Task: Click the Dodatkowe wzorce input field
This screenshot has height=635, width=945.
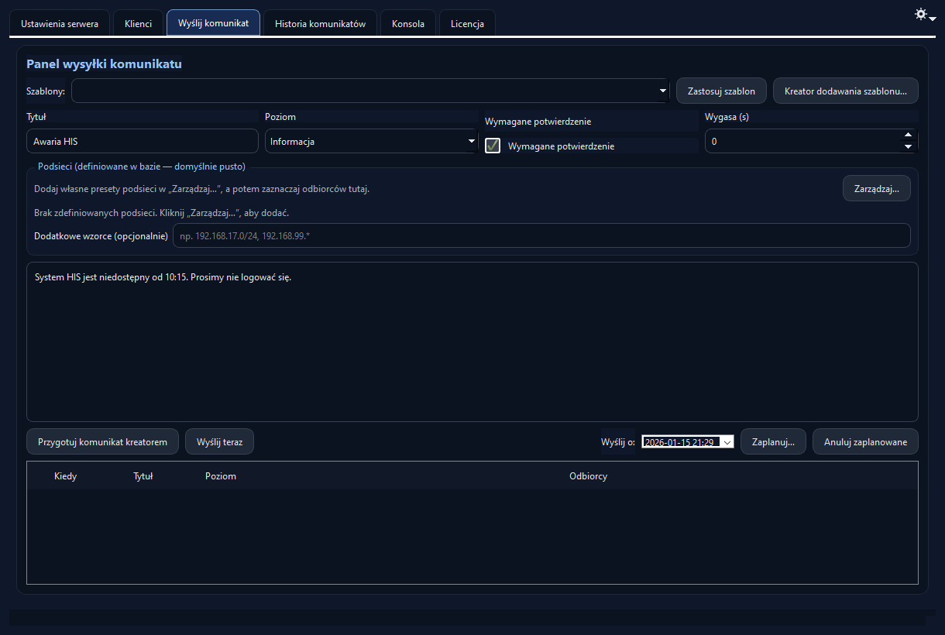Action: point(542,235)
